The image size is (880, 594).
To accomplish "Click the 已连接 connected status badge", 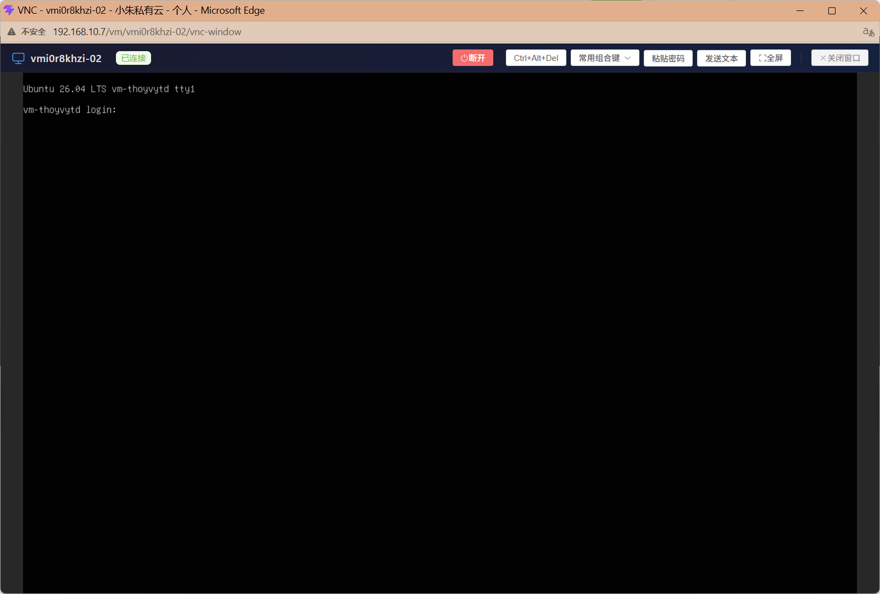I will click(133, 58).
